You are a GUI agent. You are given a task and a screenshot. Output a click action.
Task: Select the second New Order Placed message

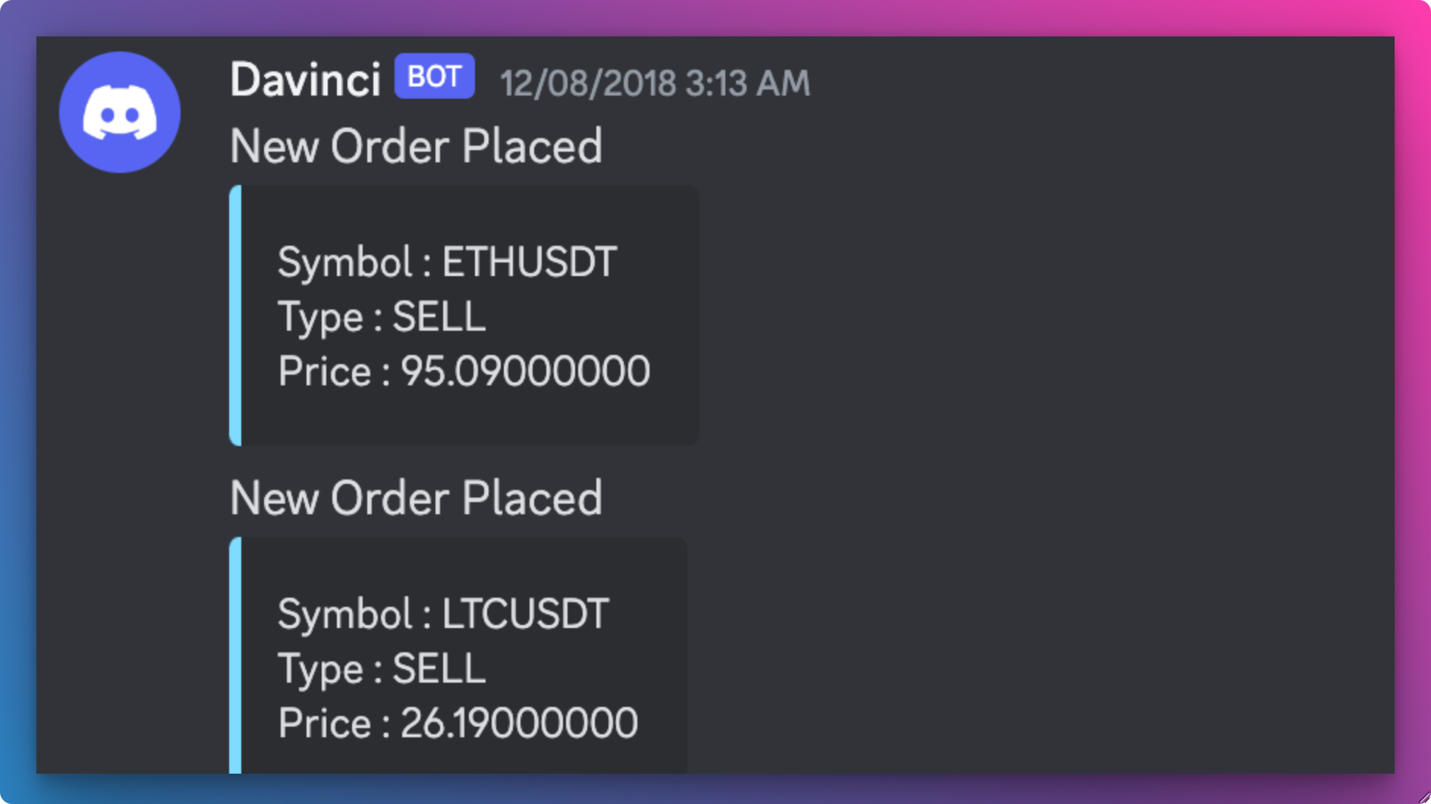tap(416, 498)
